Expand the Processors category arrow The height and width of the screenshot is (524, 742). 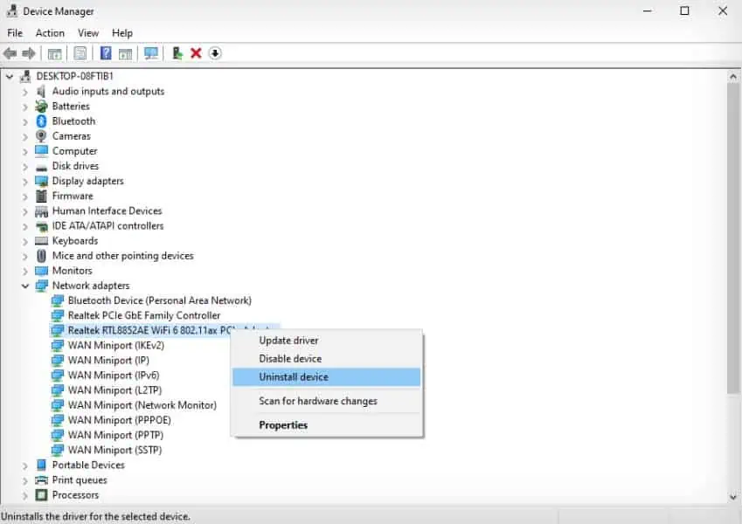click(x=25, y=496)
